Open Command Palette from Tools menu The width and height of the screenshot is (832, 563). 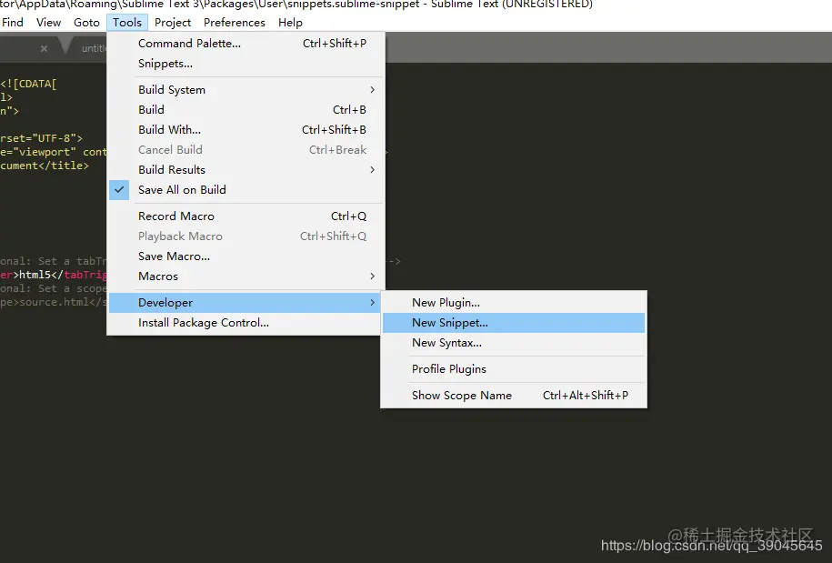[246, 44]
